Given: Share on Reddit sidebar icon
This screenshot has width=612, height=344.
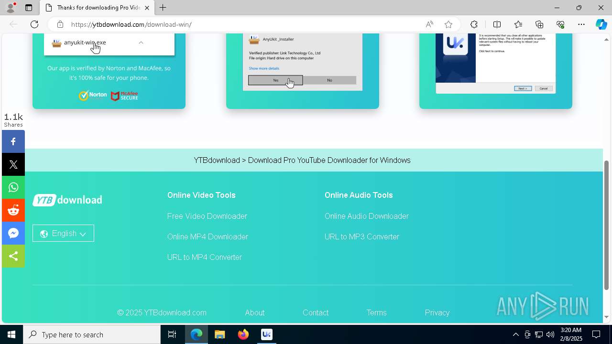Looking at the screenshot, I should coord(13,210).
